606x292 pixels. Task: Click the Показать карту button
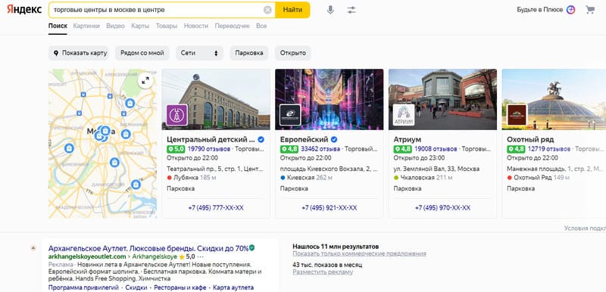(79, 53)
